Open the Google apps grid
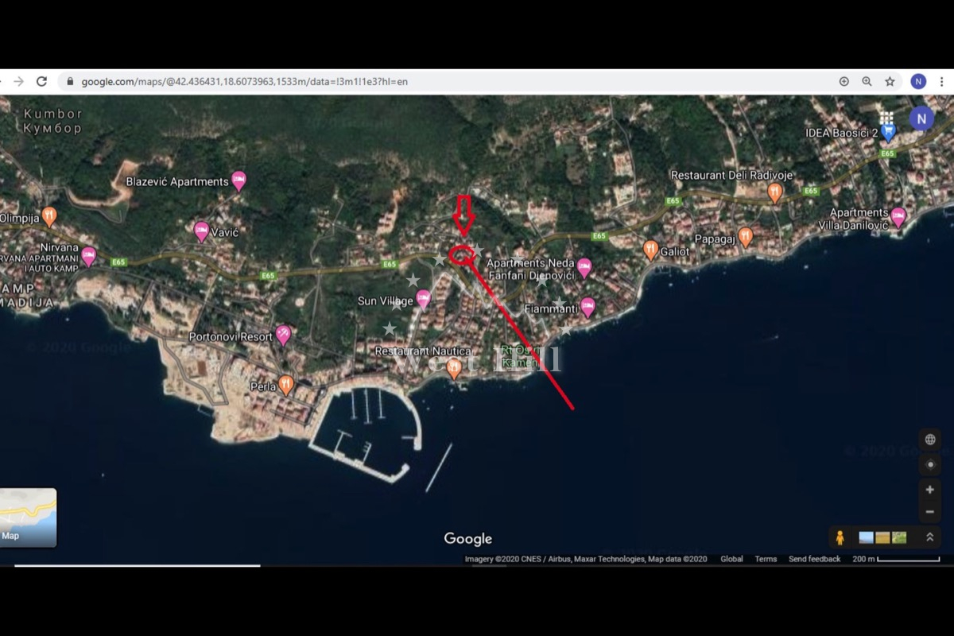This screenshot has width=954, height=636. coord(886,118)
